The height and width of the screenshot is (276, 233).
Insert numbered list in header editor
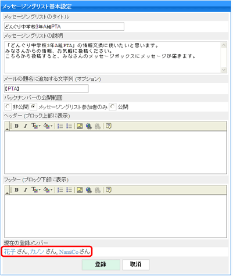pyautogui.click(x=60, y=126)
